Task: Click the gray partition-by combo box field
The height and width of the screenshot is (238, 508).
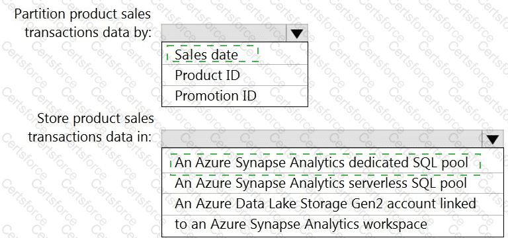Action: click(224, 32)
